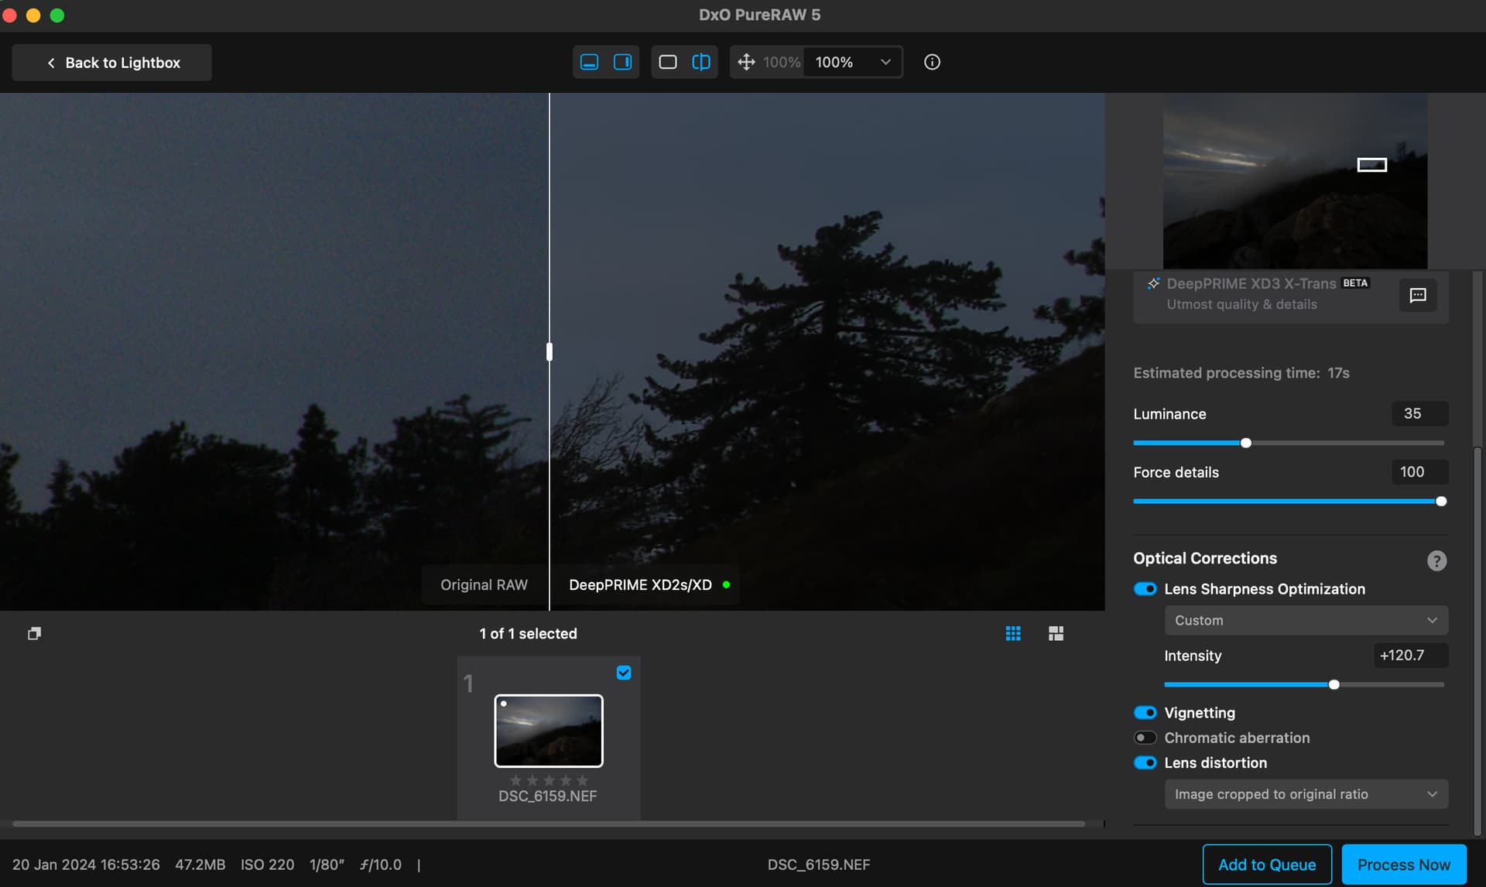
Task: Click the compare divider handle
Action: pos(550,352)
